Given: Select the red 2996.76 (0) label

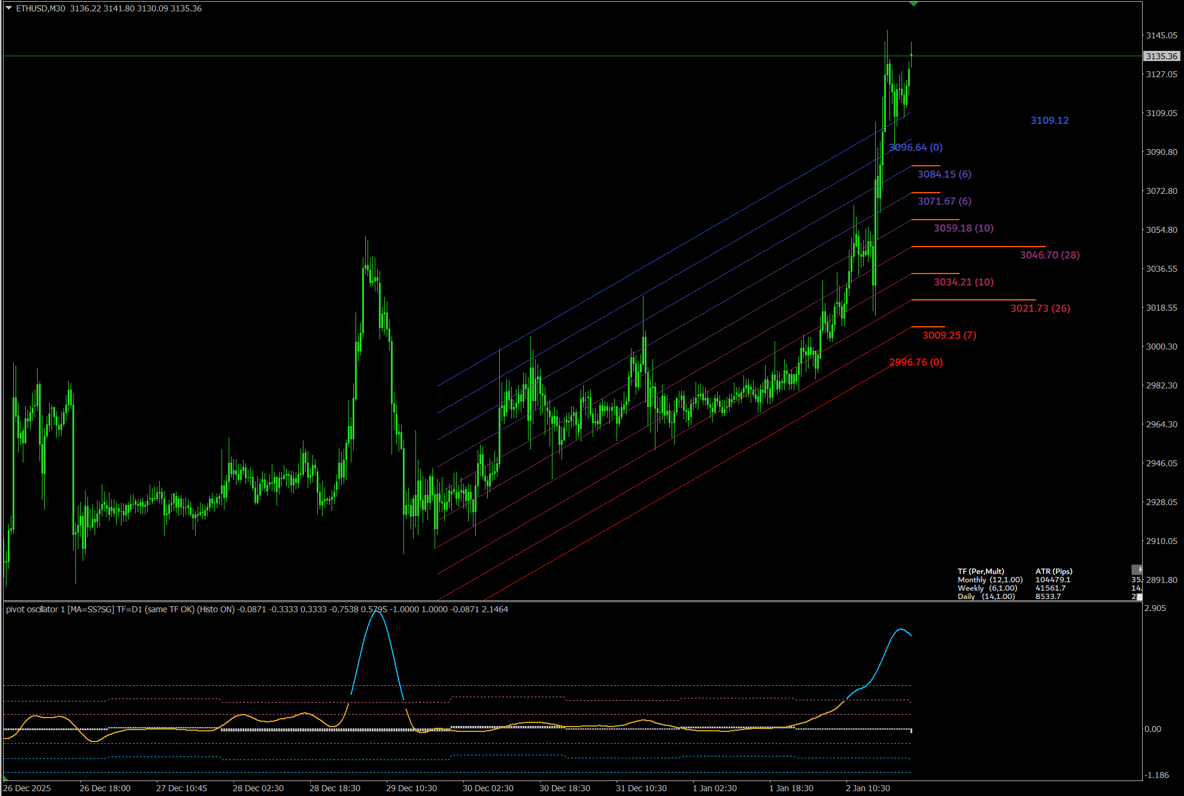Looking at the screenshot, I should click(916, 362).
